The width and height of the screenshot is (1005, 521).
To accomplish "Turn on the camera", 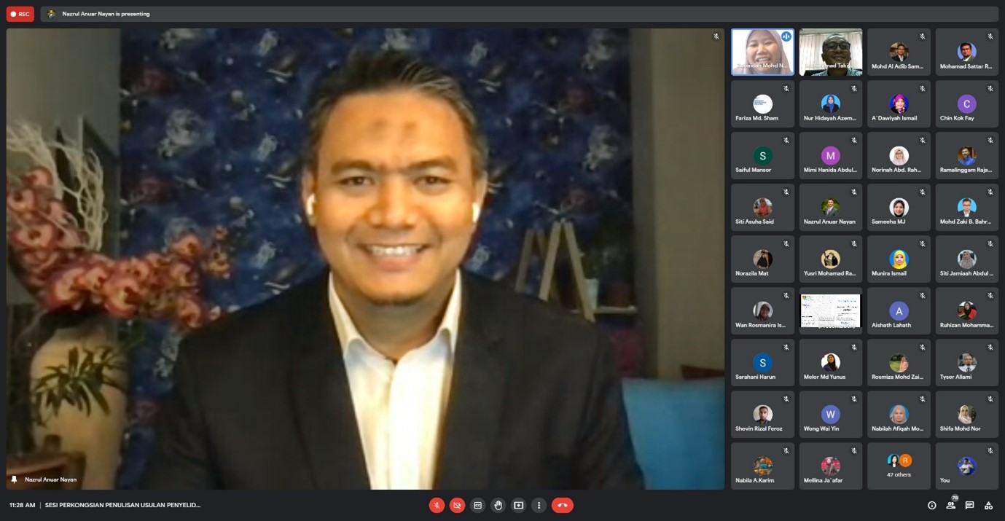I will [457, 505].
